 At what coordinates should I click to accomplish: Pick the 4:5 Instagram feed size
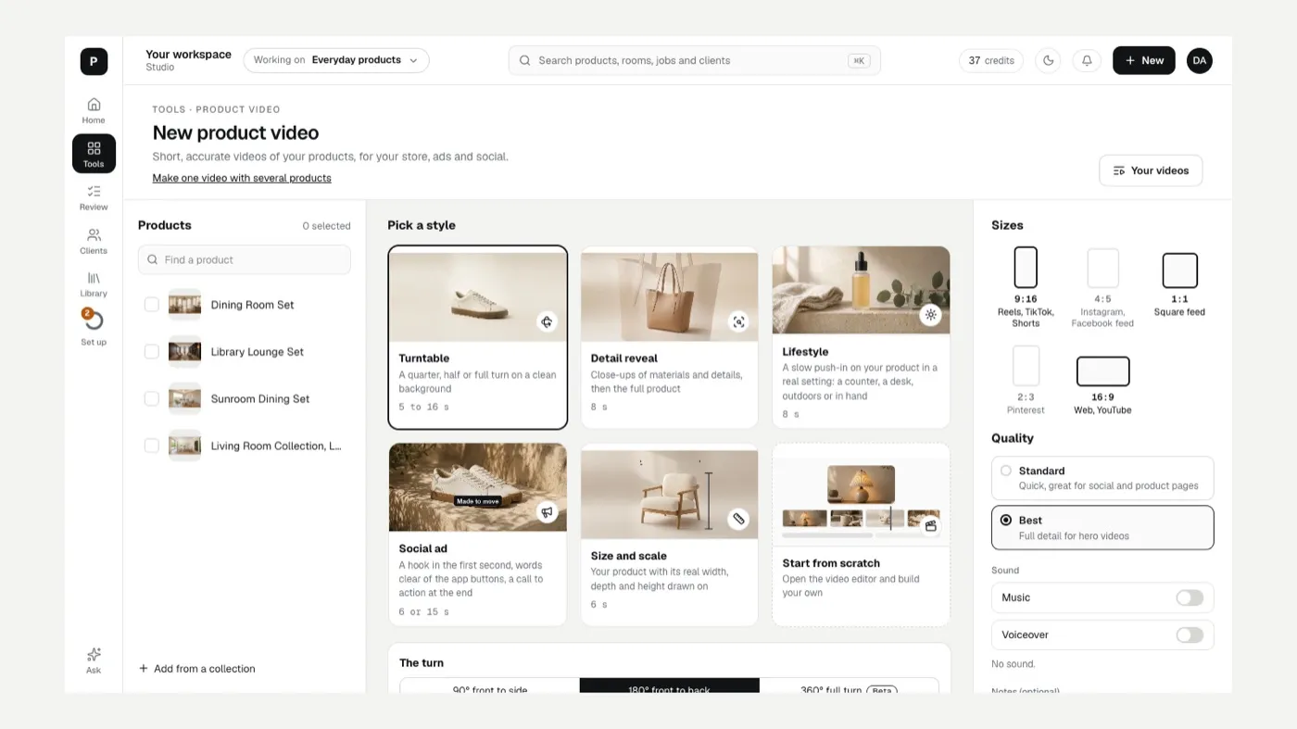(x=1102, y=268)
